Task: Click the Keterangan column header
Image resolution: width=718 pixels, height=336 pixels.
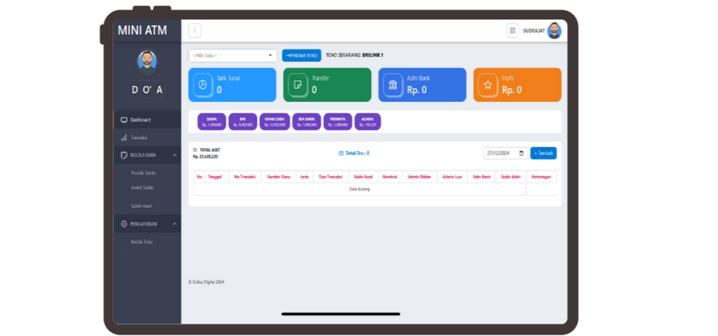Action: [541, 176]
